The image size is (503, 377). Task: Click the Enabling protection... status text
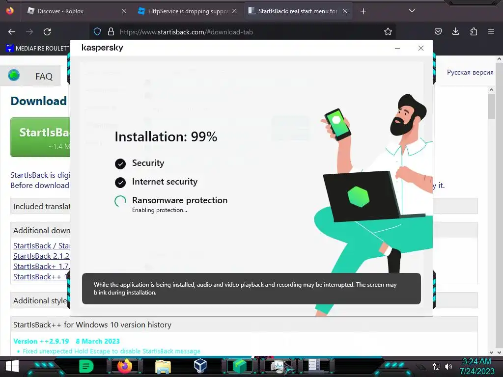(160, 210)
